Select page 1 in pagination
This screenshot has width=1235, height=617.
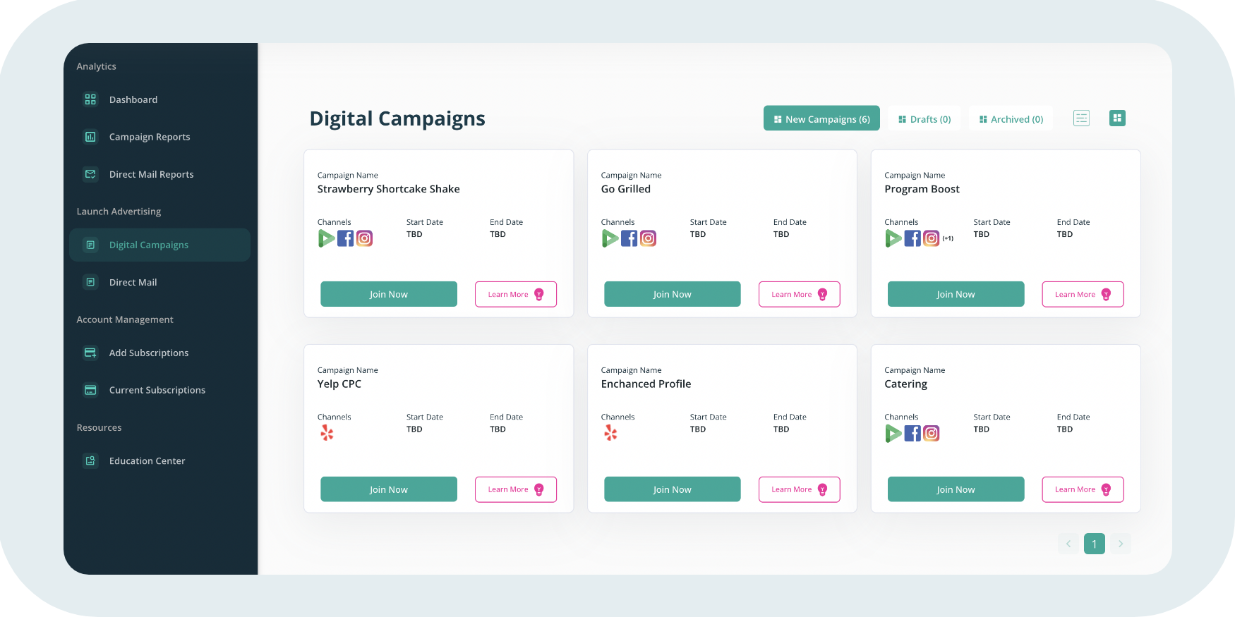click(x=1095, y=544)
